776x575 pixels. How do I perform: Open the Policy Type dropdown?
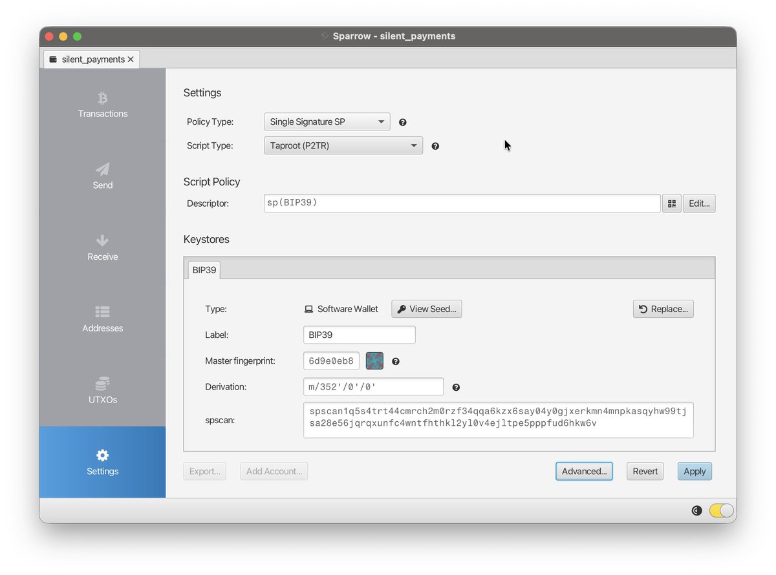point(327,121)
